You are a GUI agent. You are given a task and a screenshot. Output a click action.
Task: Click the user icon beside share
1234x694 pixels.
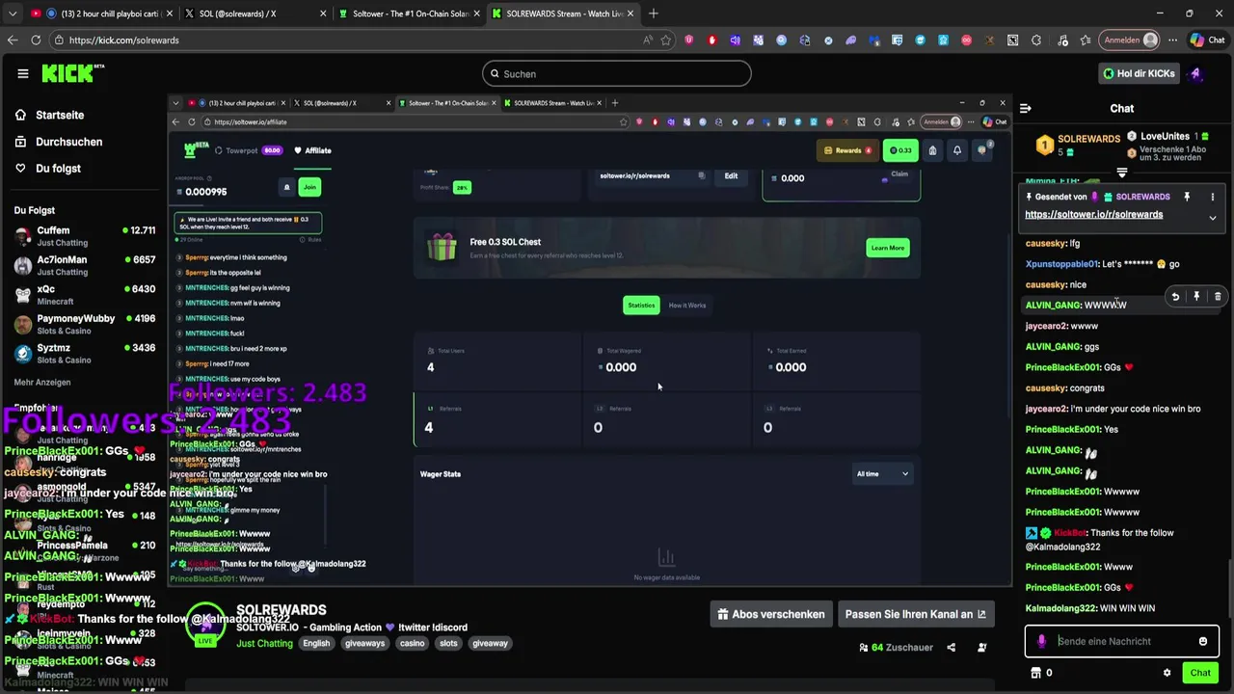(982, 648)
